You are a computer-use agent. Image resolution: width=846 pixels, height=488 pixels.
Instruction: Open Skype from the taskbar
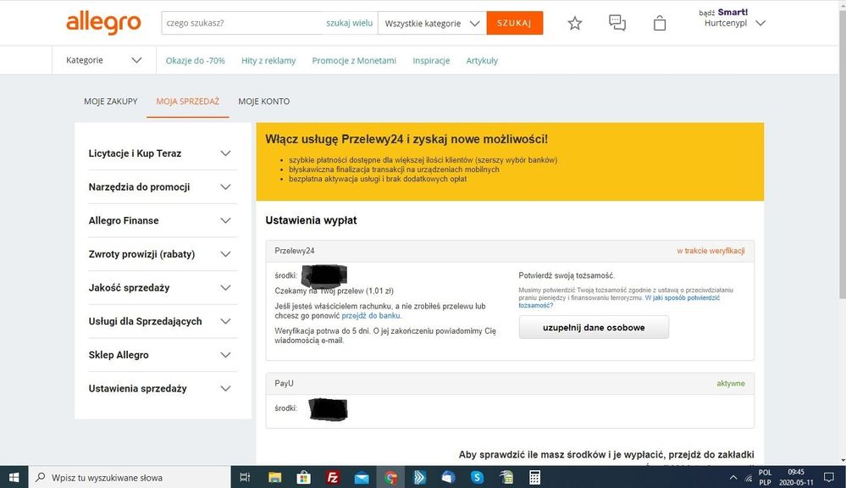477,477
